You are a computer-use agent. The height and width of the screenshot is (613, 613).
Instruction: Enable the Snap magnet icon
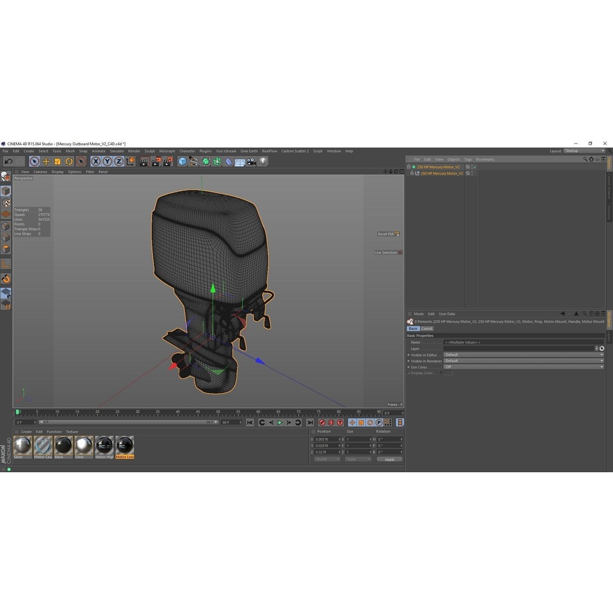6,279
